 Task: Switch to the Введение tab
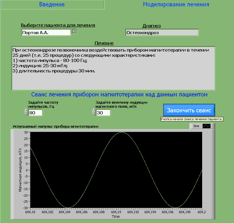tap(52, 4)
